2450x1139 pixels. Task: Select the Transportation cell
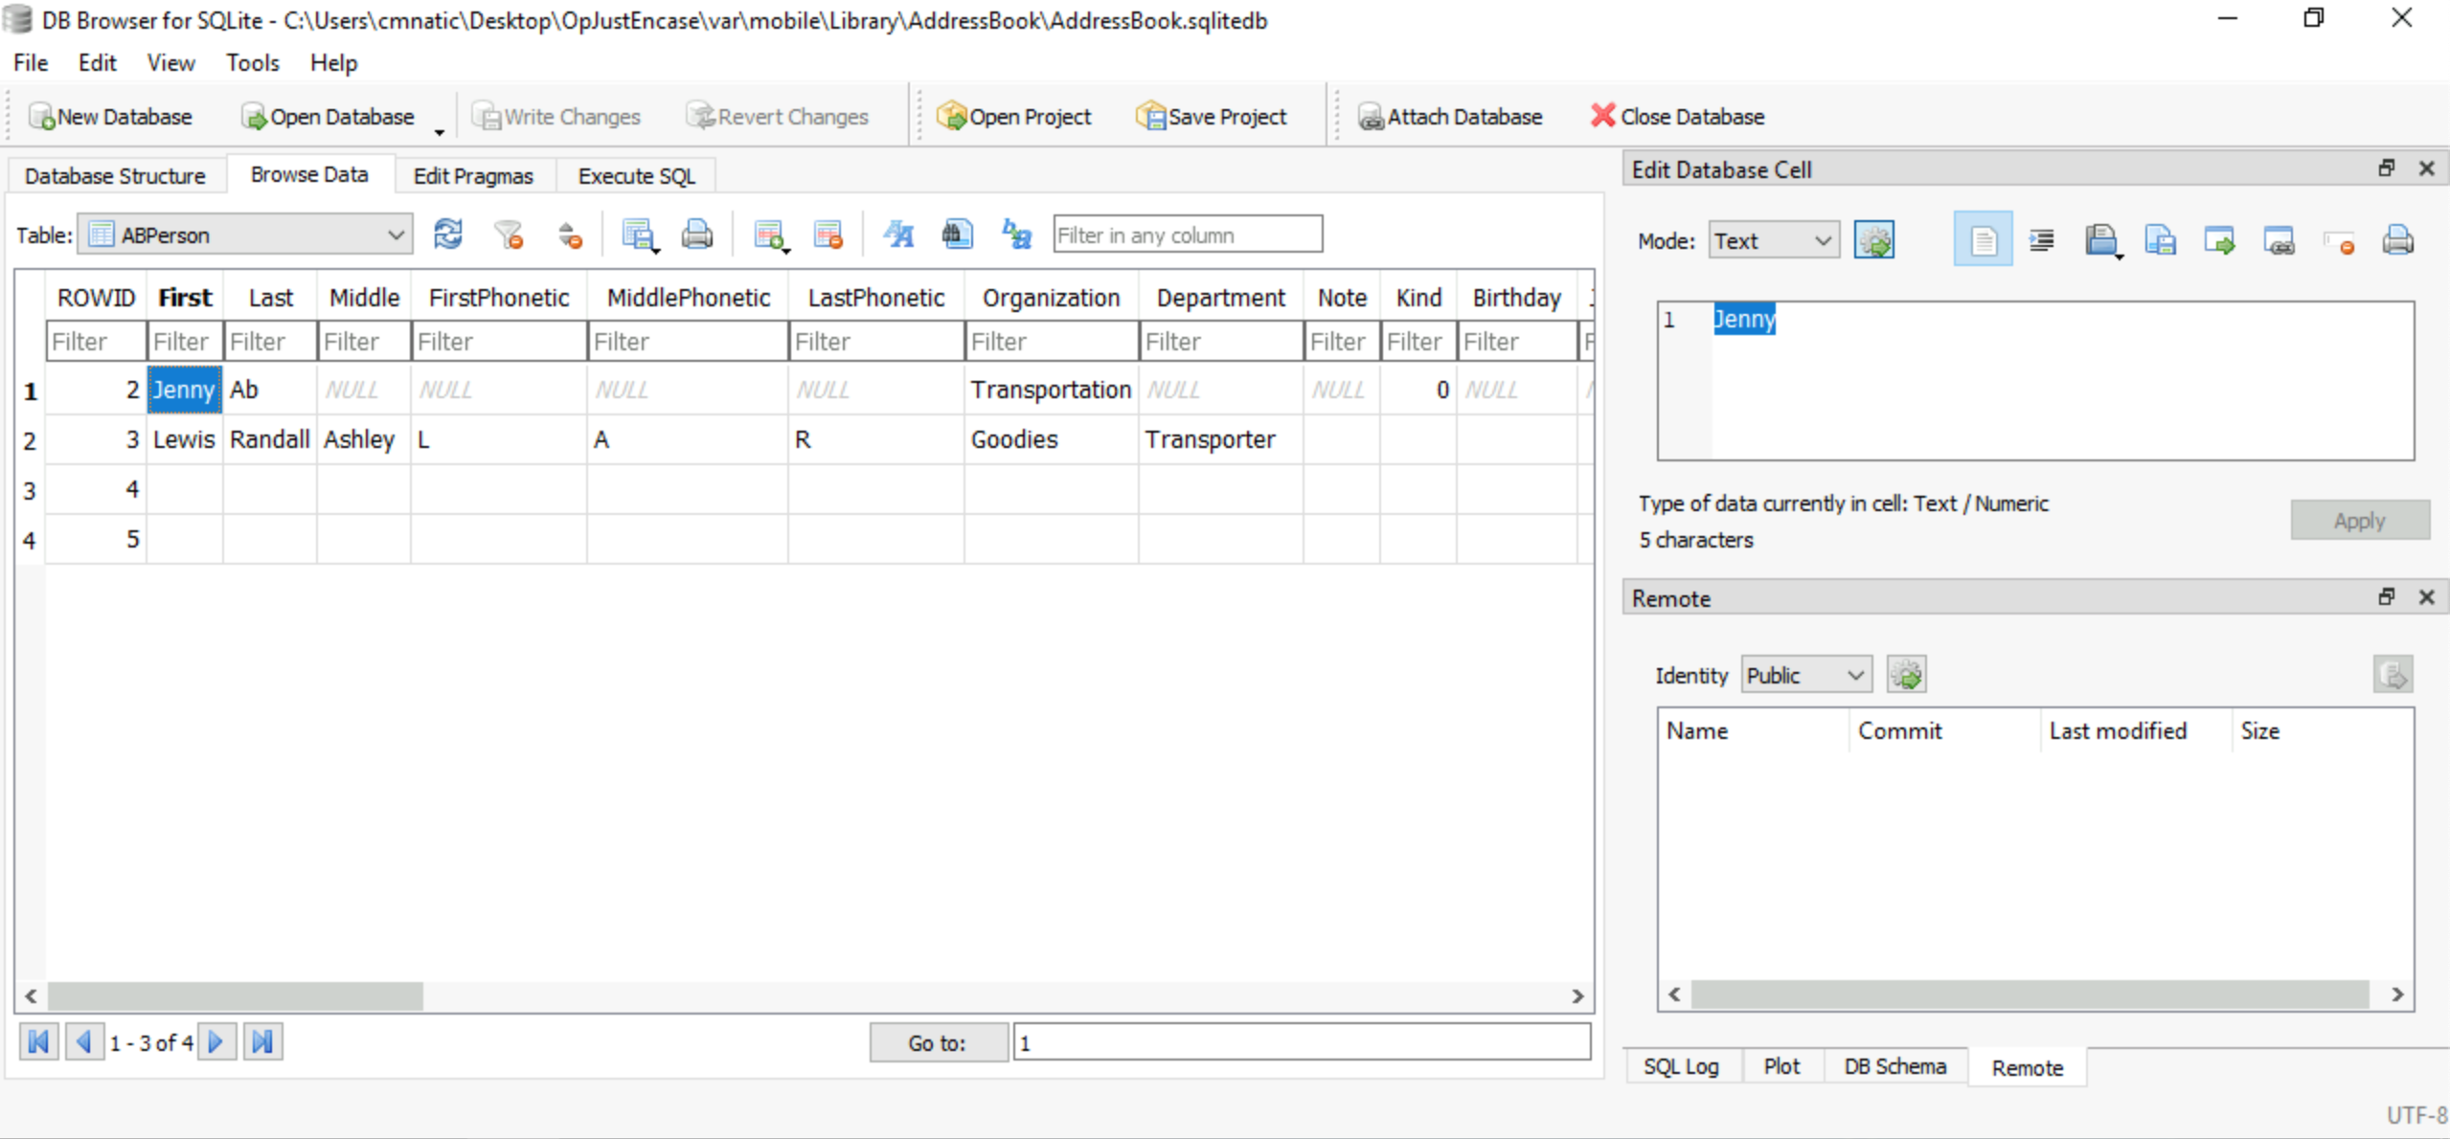coord(1052,390)
